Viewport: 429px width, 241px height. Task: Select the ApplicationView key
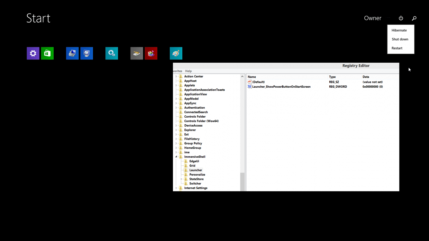coord(196,94)
